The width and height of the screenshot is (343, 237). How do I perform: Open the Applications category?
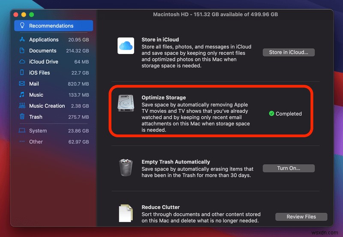click(x=54, y=39)
